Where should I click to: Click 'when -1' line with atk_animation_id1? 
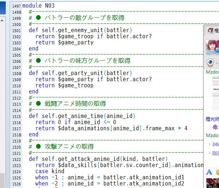[110, 178]
